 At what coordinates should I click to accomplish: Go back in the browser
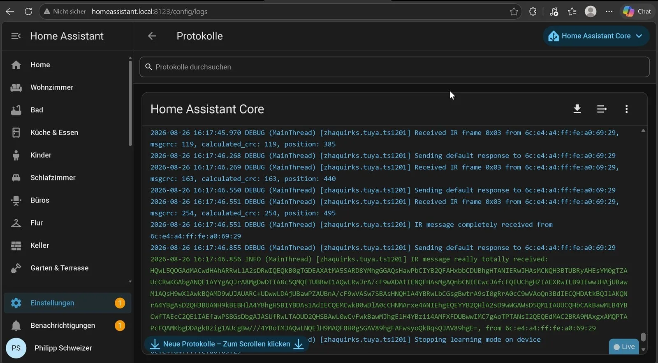click(10, 11)
